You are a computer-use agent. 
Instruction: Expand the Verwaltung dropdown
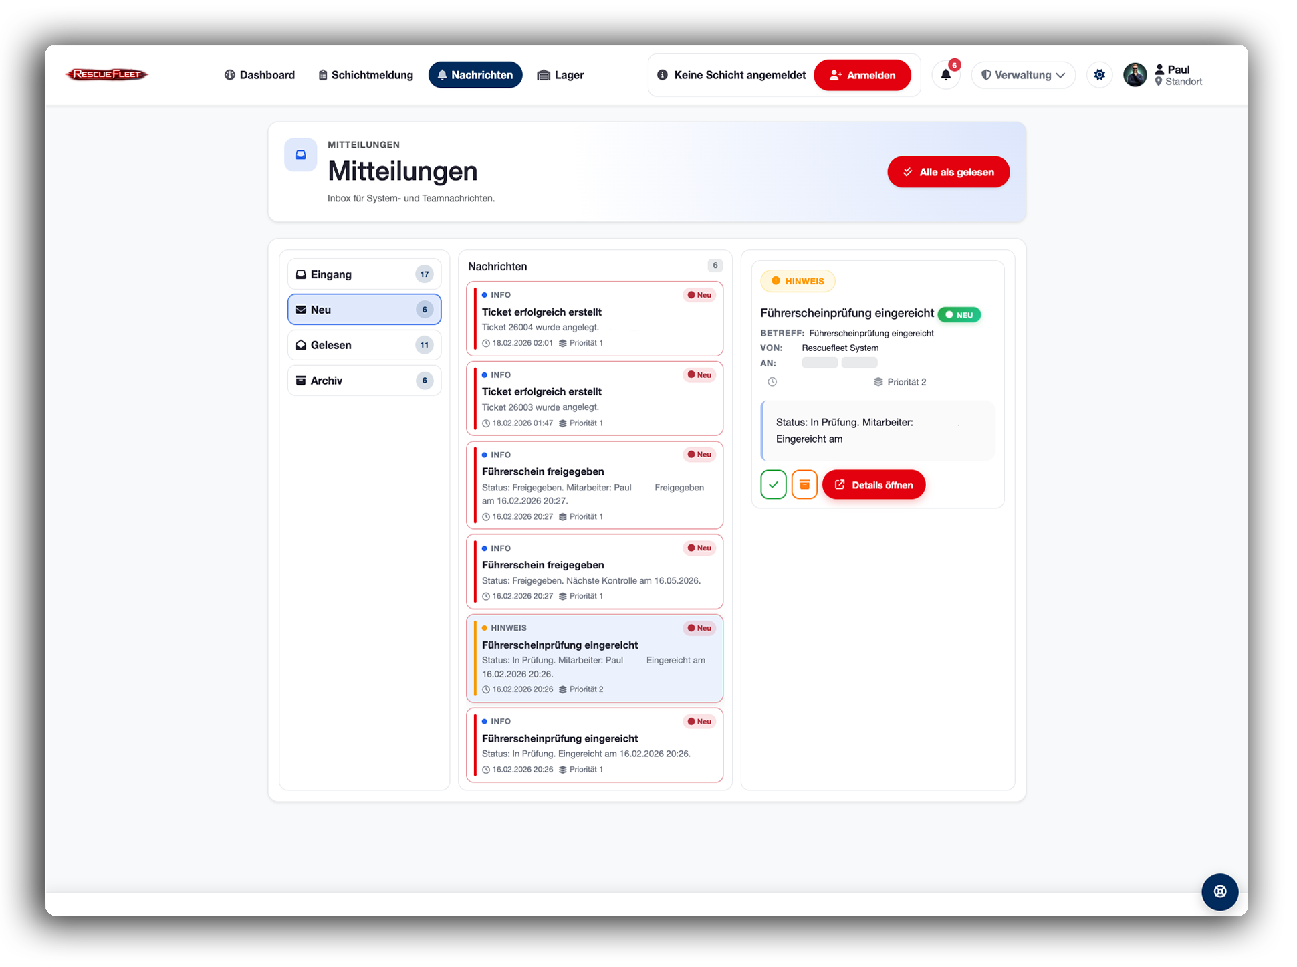(1023, 75)
